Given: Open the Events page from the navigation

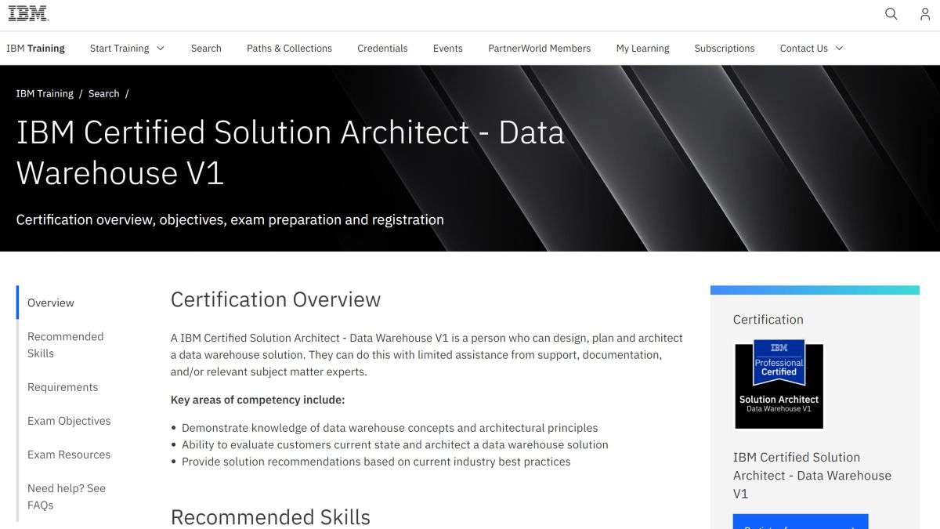Looking at the screenshot, I should coord(447,48).
